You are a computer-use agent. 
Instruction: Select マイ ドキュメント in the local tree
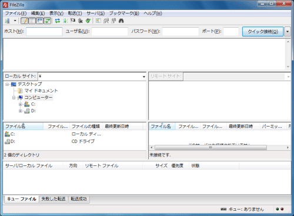pos(41,91)
